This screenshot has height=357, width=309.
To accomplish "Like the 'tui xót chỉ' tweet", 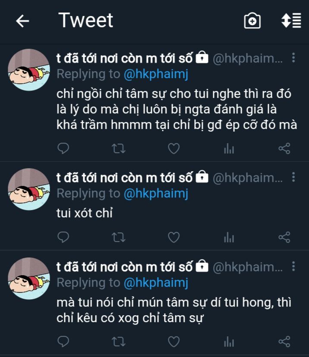I will [173, 237].
